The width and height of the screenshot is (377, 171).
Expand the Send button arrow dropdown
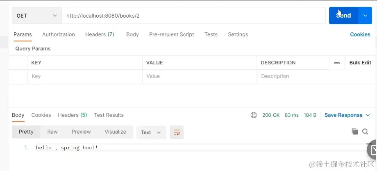pos(365,16)
